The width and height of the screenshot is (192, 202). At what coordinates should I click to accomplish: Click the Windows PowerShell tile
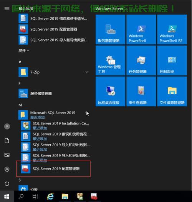[x=141, y=30]
